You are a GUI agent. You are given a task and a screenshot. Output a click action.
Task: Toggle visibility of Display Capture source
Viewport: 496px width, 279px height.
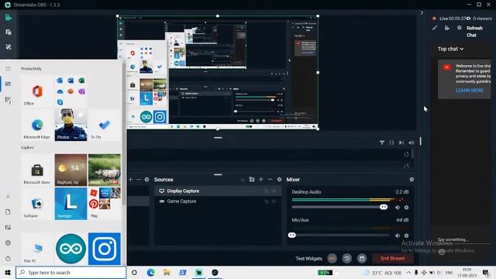pyautogui.click(x=274, y=191)
